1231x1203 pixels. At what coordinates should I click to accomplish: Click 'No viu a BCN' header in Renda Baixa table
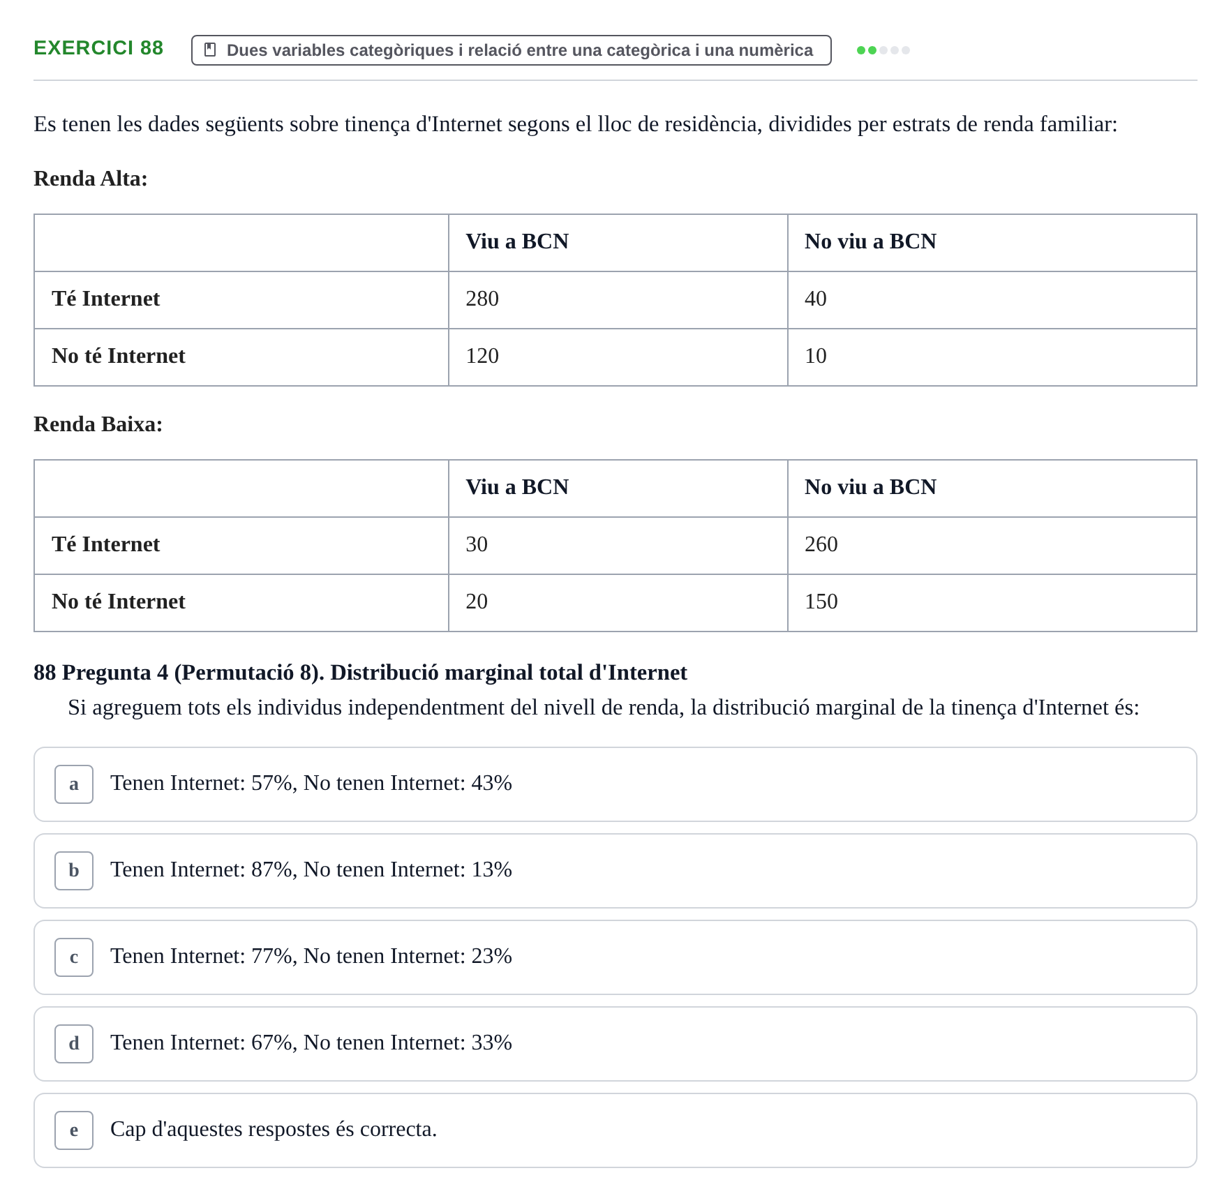pyautogui.click(x=870, y=487)
